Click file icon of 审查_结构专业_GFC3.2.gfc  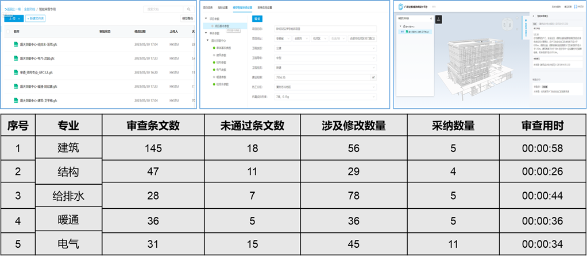click(x=16, y=72)
